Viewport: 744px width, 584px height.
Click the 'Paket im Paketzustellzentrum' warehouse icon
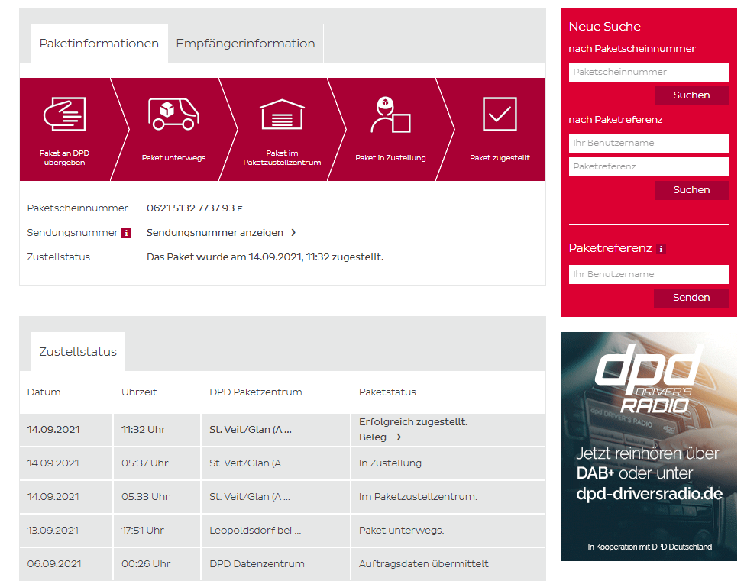282,115
